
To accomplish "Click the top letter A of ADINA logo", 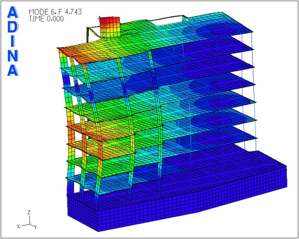I will pyautogui.click(x=13, y=14).
